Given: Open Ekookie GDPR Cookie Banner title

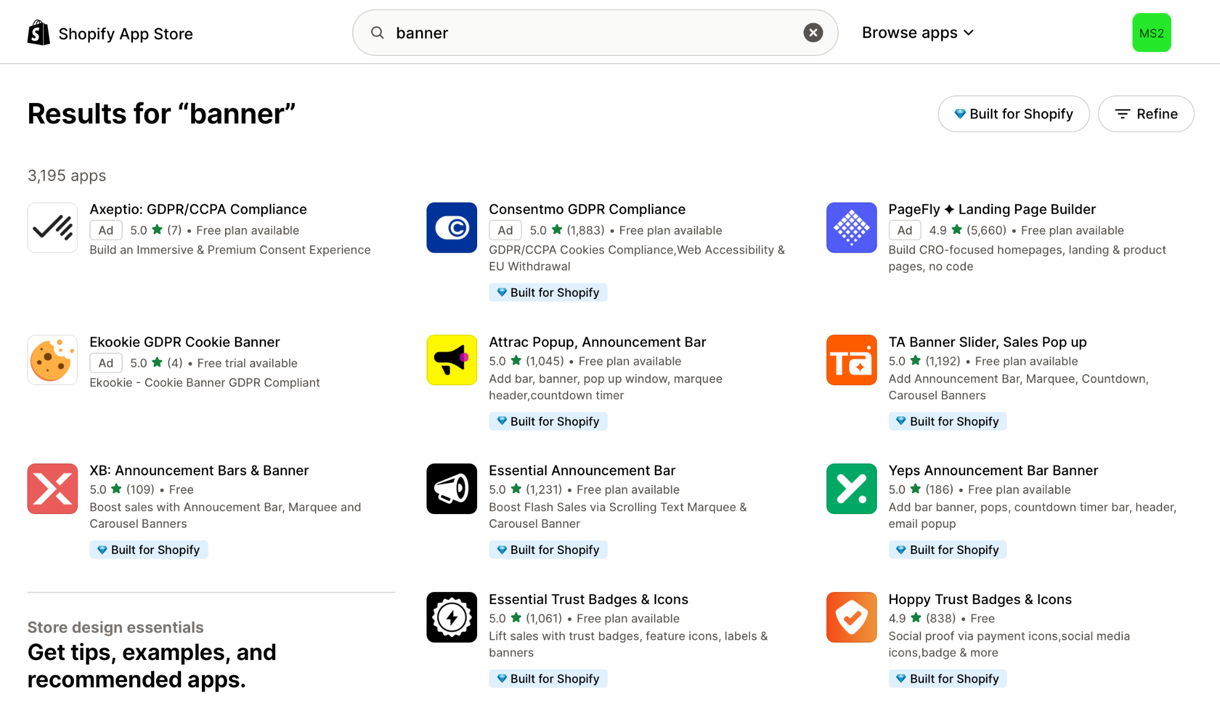Looking at the screenshot, I should [185, 342].
